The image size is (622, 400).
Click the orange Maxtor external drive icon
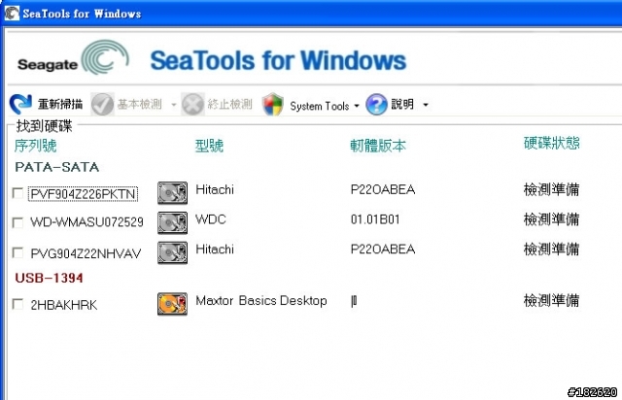point(172,304)
